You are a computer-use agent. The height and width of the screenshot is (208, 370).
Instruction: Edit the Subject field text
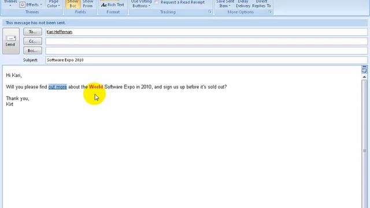coord(206,60)
